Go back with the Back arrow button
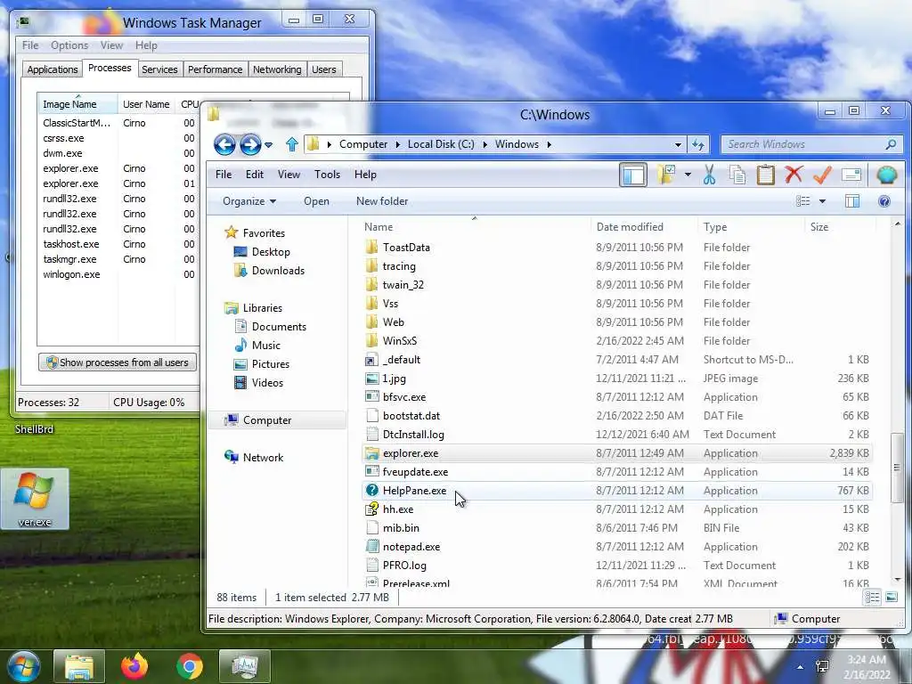 224,144
